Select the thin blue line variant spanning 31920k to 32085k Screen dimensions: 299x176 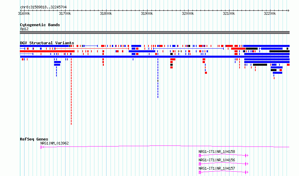[188, 49]
